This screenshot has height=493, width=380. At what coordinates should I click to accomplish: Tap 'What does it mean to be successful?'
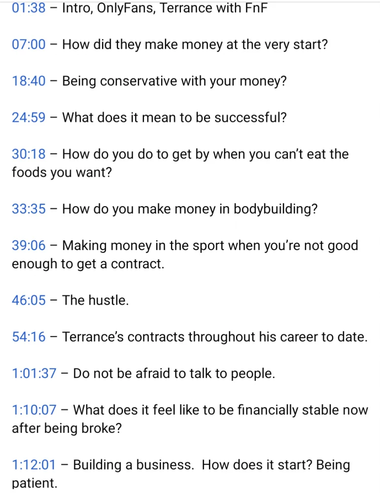click(x=174, y=118)
